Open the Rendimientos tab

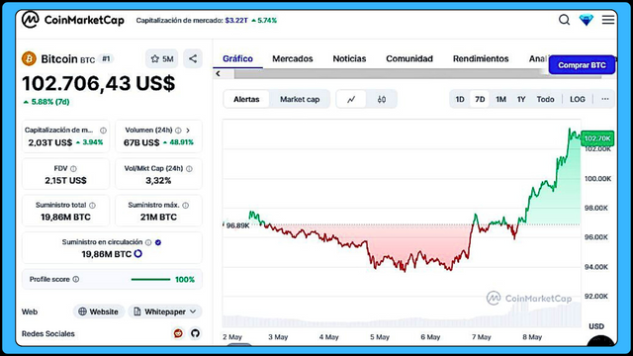coord(481,59)
